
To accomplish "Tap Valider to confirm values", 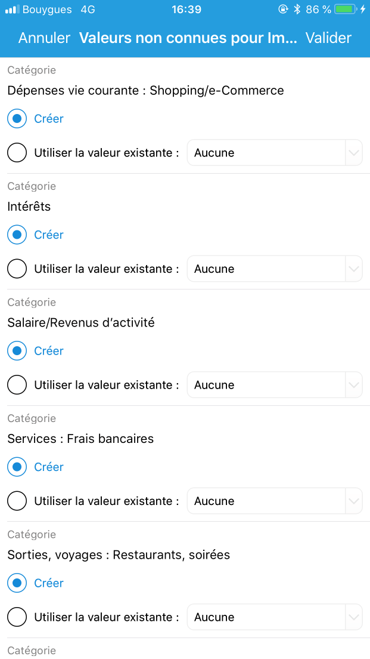I will point(328,38).
